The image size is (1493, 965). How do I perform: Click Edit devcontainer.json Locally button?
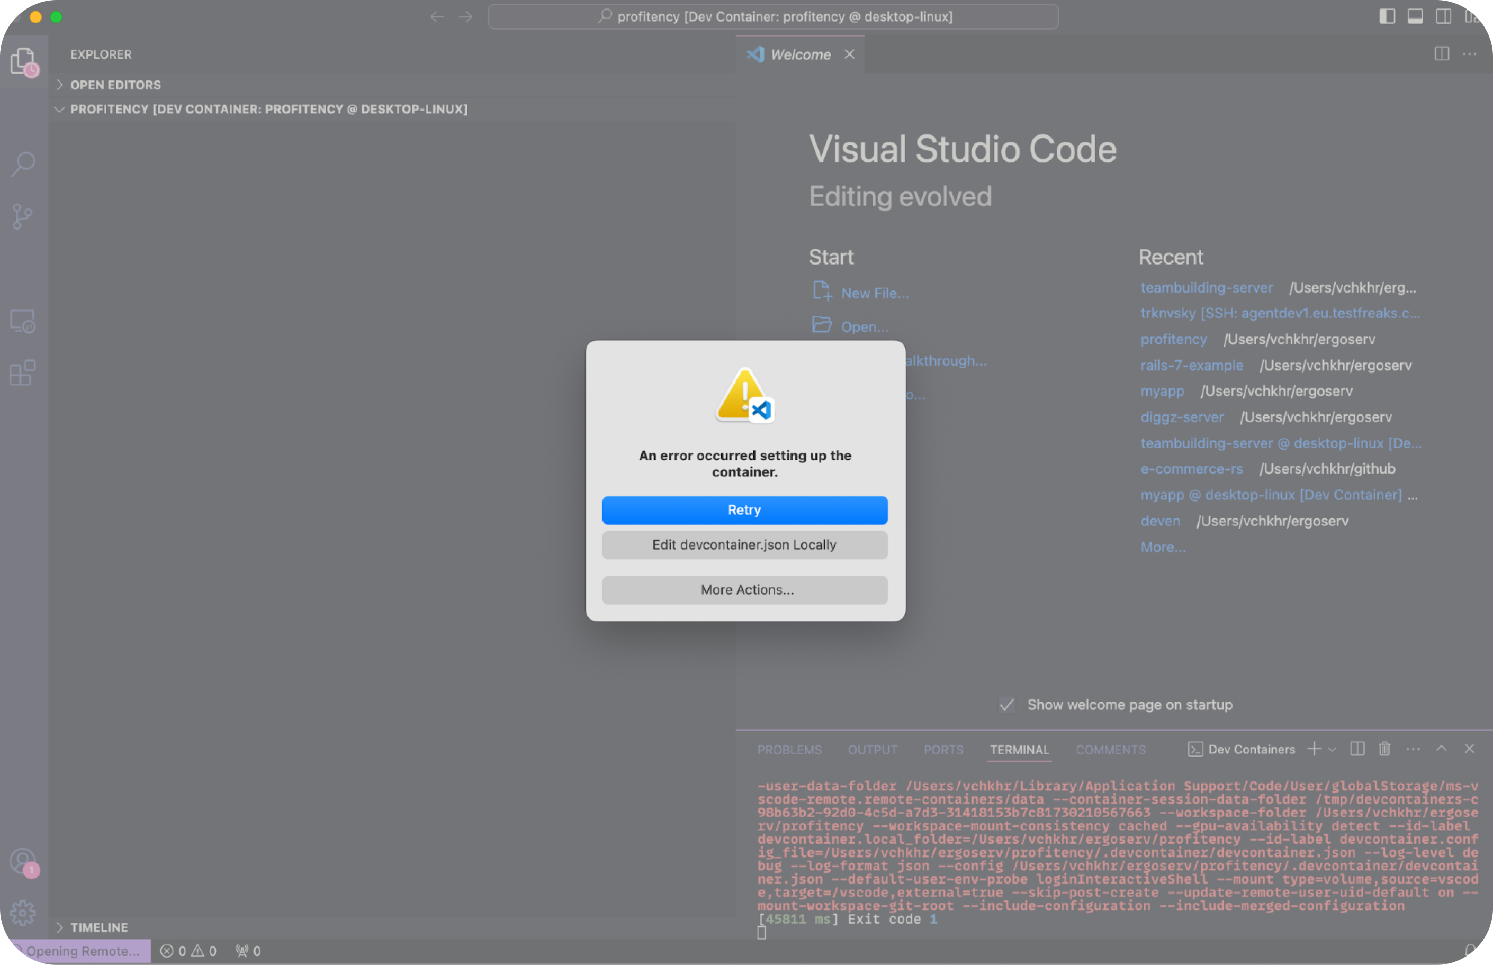click(x=744, y=544)
